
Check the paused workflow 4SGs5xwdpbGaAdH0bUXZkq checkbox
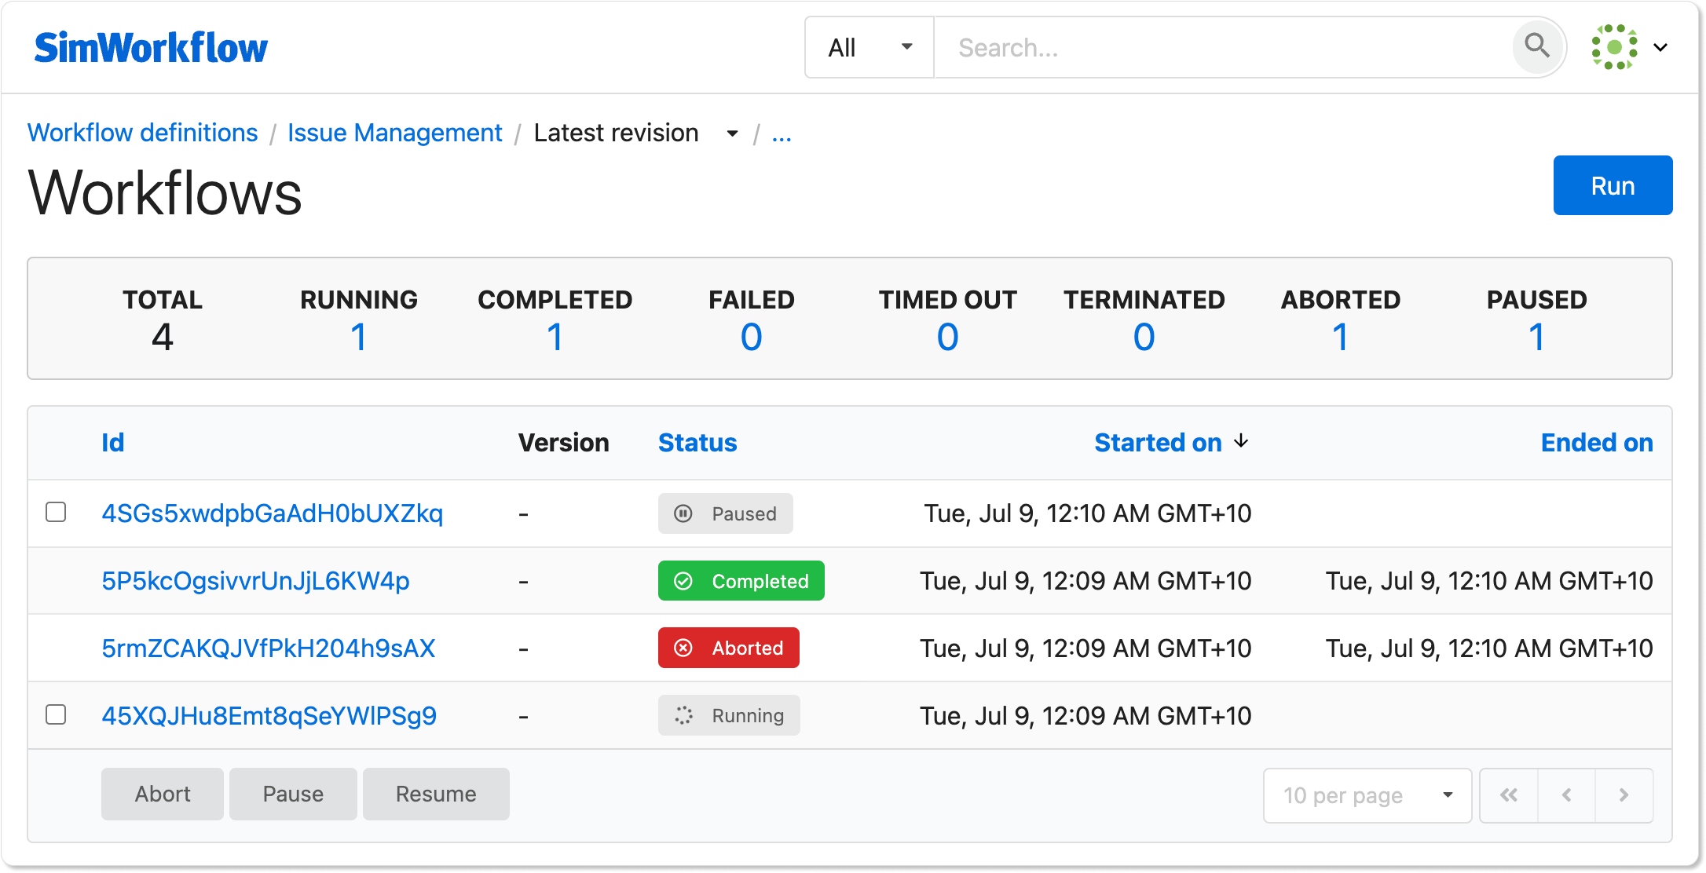pos(56,513)
